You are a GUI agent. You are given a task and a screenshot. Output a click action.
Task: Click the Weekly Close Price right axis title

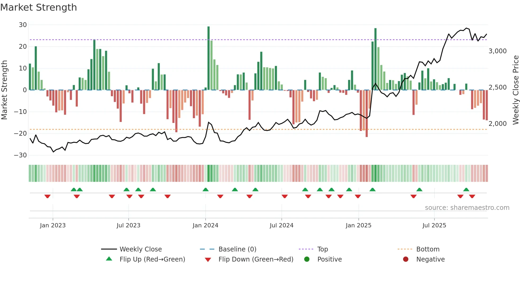516,90
